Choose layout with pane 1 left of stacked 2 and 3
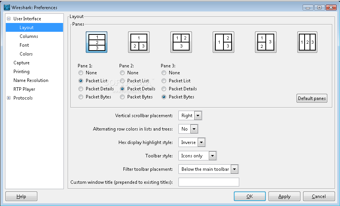This screenshot has height=206, width=340. [x=223, y=42]
